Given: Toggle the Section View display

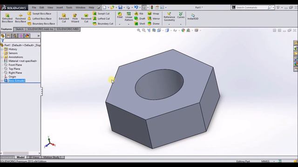Looking at the screenshot, I should point(154,30).
